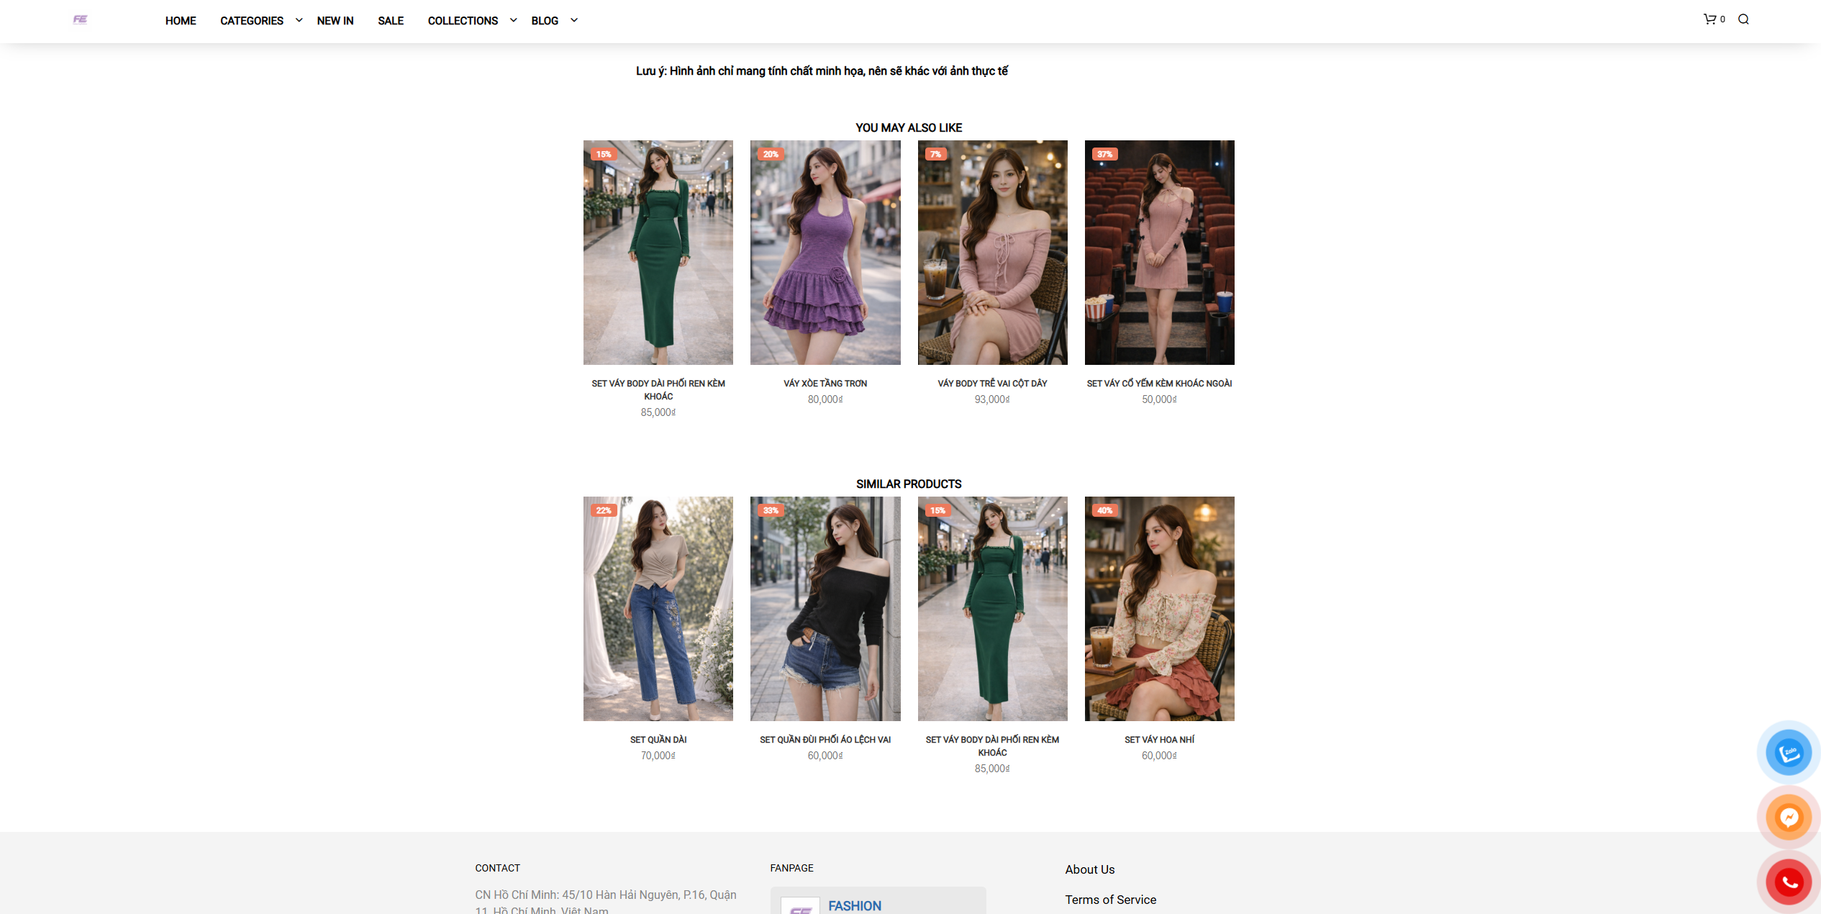
Task: Go to the Home menu item
Action: tap(181, 21)
